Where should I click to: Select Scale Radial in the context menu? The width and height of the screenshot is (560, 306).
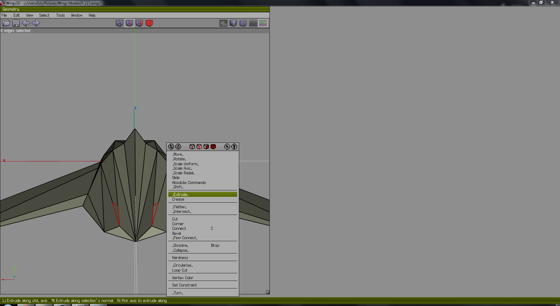click(203, 173)
